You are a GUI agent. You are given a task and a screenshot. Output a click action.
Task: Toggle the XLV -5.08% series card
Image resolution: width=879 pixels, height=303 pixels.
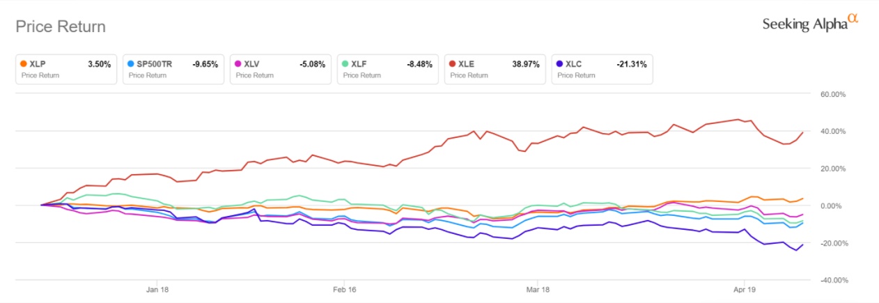[280, 69]
